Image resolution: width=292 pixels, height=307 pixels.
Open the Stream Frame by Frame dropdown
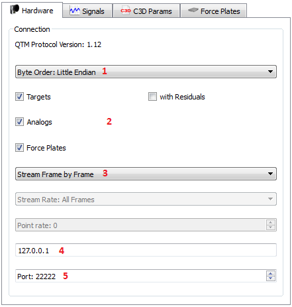146,174
